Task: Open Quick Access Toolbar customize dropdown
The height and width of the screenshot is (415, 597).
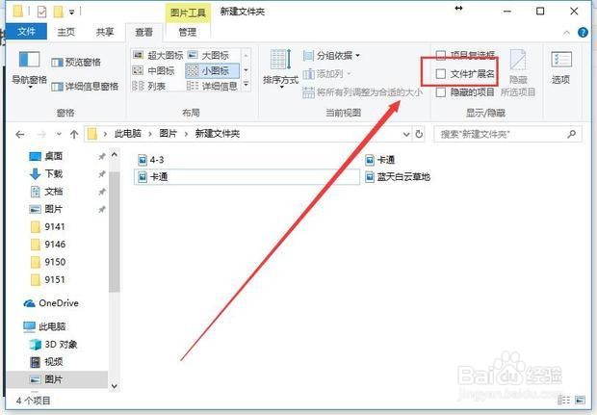Action: 71,13
